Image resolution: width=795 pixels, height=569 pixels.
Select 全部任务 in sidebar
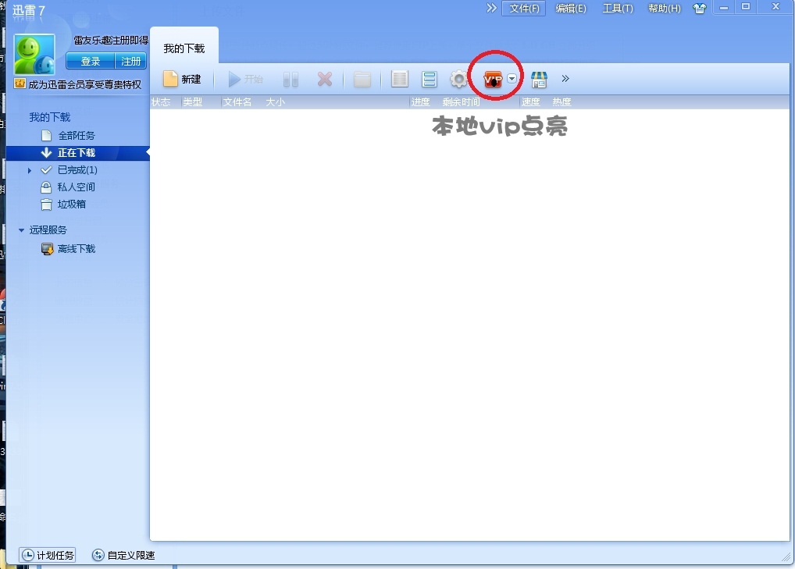click(x=76, y=136)
